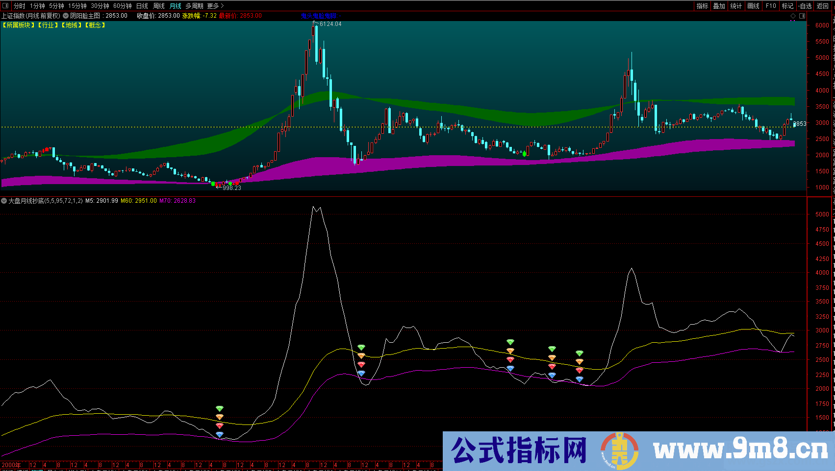Select the 5分钟 period tab
835x471 pixels.
[56, 6]
